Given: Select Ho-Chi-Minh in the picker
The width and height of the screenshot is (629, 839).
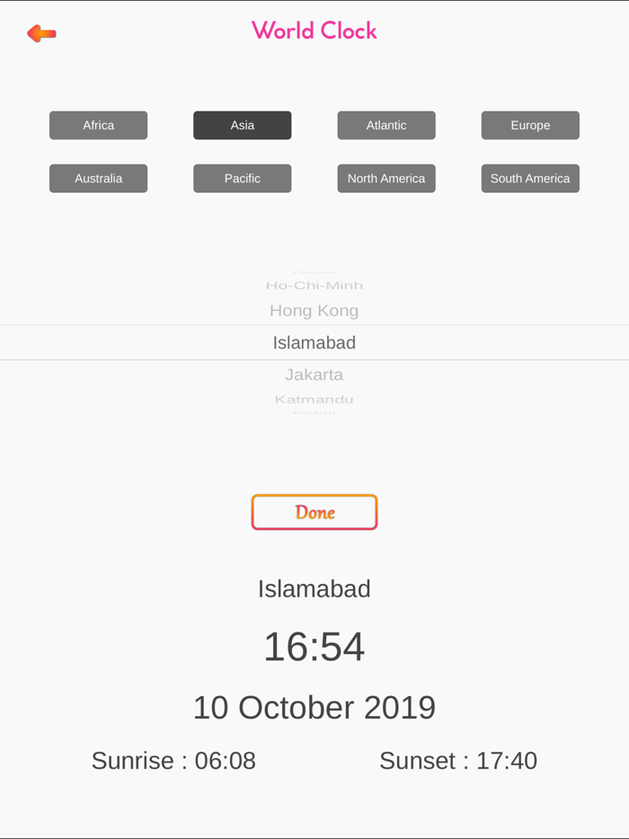Looking at the screenshot, I should [x=314, y=285].
